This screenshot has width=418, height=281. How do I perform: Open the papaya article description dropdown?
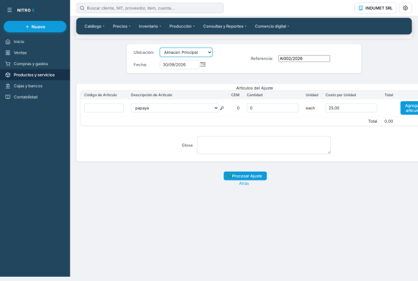[175, 108]
